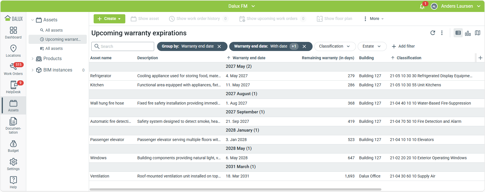Open the Classification filter dropdown

point(335,46)
